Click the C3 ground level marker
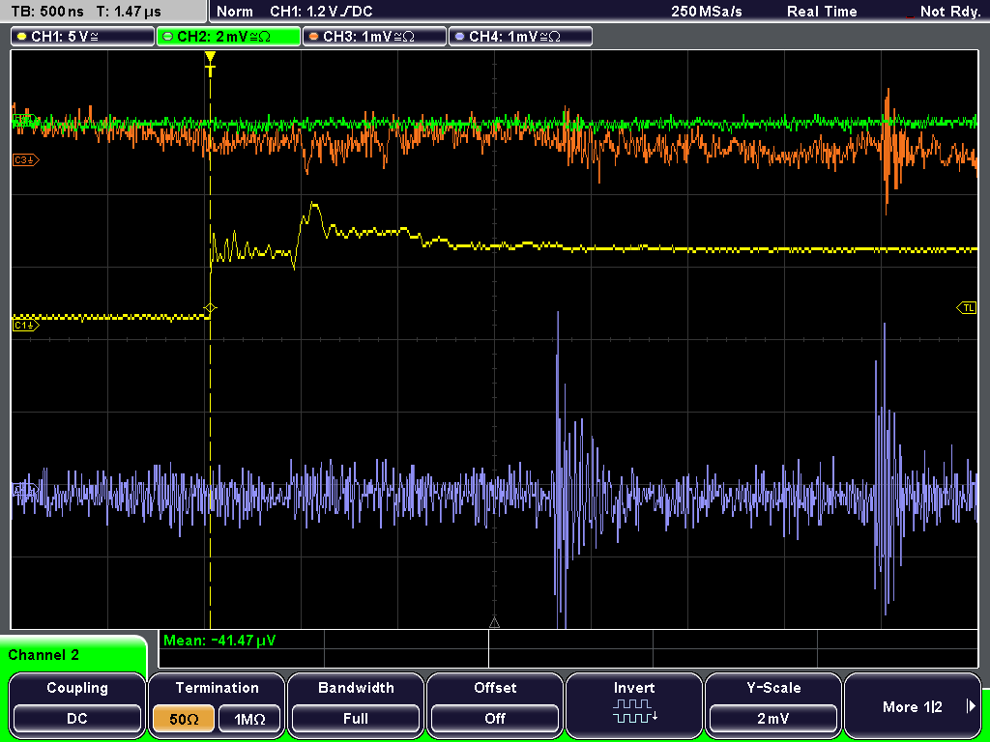 [x=25, y=160]
